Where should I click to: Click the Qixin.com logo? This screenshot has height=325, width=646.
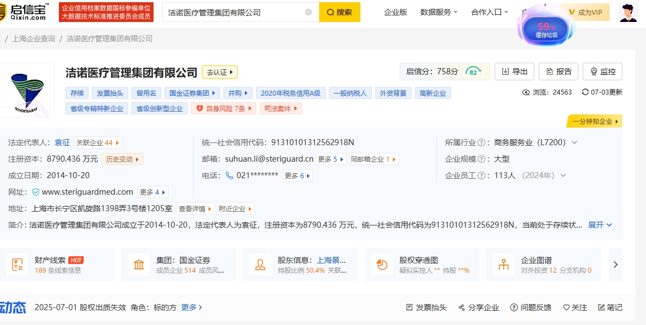point(25,12)
